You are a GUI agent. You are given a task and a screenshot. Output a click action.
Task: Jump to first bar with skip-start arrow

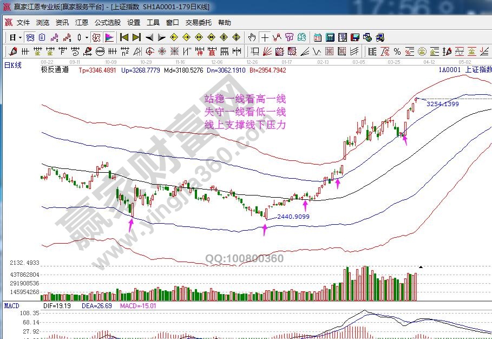coord(124,37)
